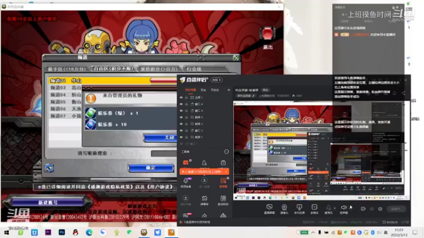Open the person-shaped toolbox icon
Screen dimensions: 424x238
204,163
